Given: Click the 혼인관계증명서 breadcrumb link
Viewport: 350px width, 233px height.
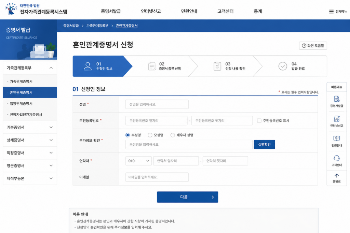Looking at the screenshot, I should [126, 26].
